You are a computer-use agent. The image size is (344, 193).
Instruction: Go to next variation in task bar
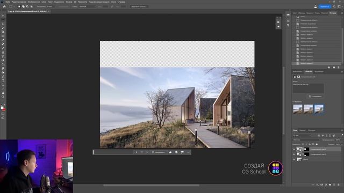pos(147,152)
